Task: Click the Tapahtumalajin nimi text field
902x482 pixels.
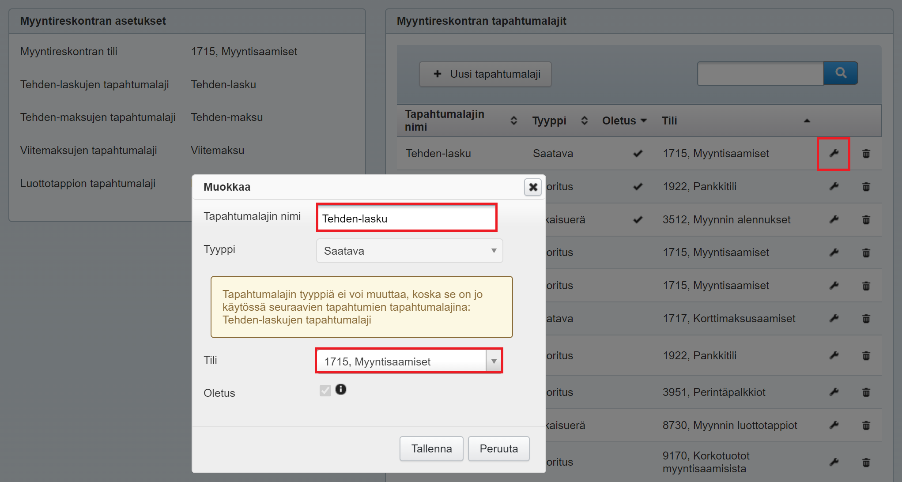Action: [x=407, y=218]
